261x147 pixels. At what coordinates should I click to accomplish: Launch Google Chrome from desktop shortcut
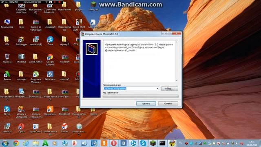[50, 60]
